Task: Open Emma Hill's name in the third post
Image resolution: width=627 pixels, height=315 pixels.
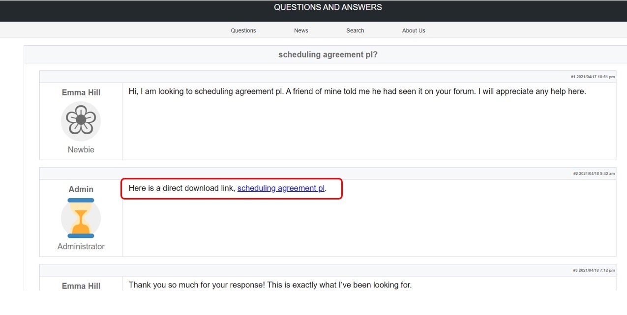Action: pyautogui.click(x=81, y=286)
